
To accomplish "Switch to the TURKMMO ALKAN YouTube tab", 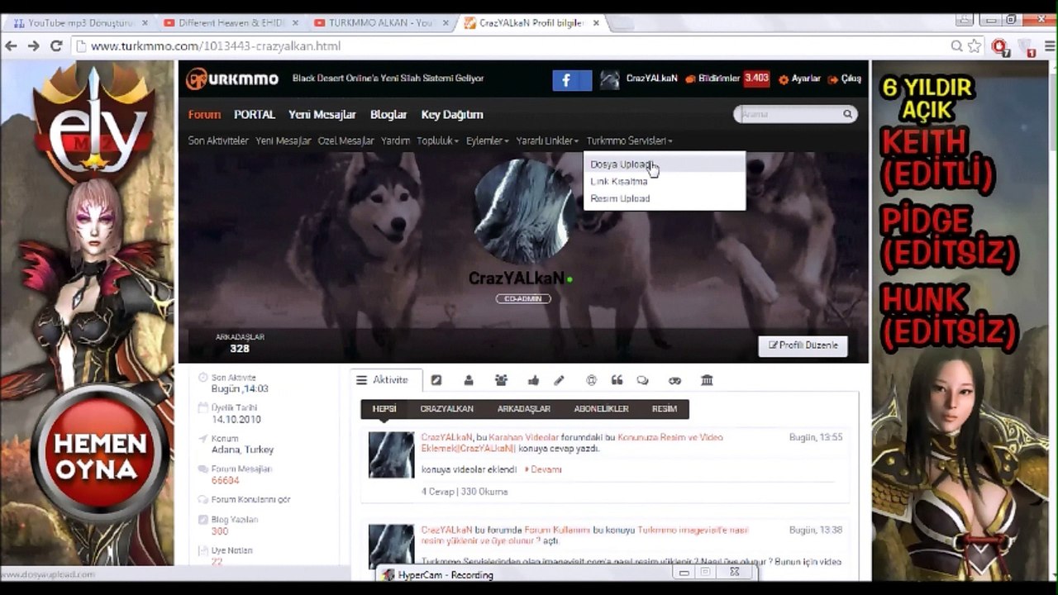I will tap(379, 23).
